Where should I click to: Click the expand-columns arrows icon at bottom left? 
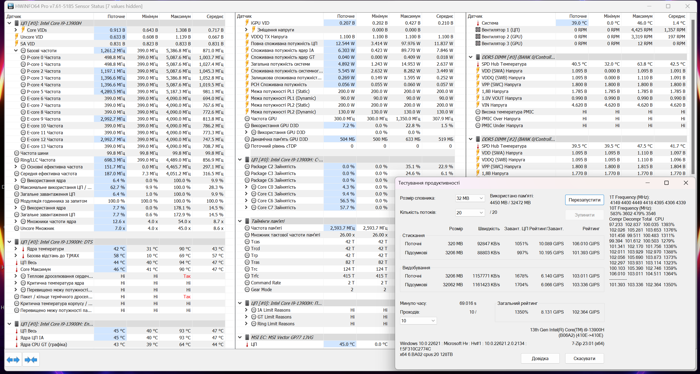click(x=13, y=360)
